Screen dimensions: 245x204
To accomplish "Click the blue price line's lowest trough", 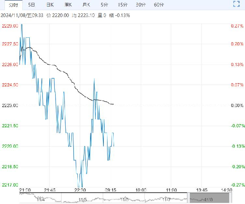I will click(x=80, y=186).
